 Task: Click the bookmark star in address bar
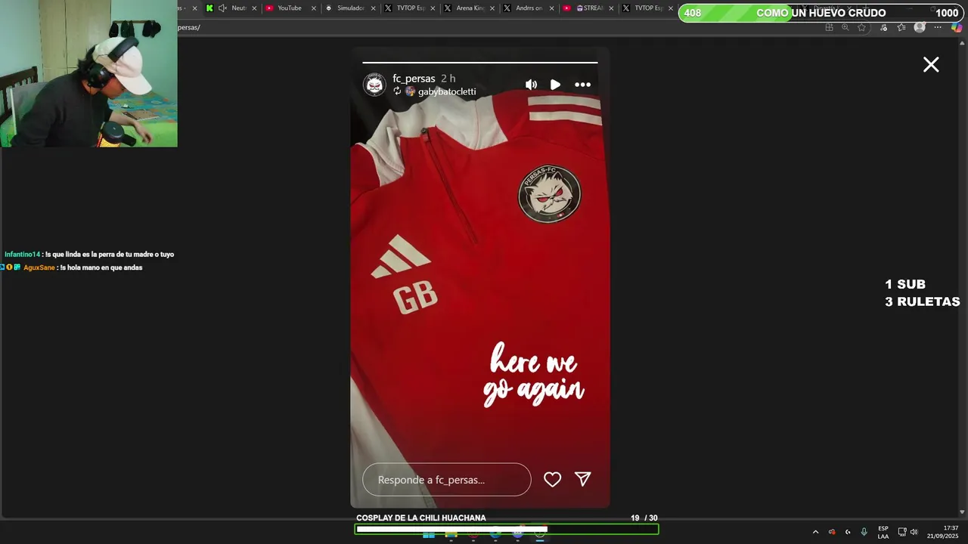[861, 27]
